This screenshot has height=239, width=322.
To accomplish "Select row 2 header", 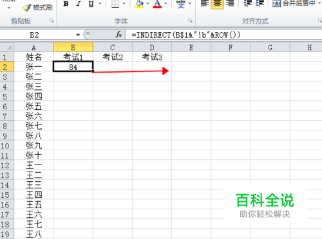I will click(7, 67).
